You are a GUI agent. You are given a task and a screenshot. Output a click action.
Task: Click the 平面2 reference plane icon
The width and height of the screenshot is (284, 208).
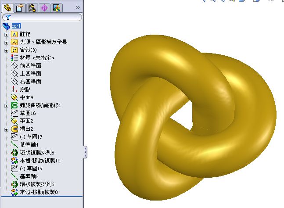(x=14, y=121)
